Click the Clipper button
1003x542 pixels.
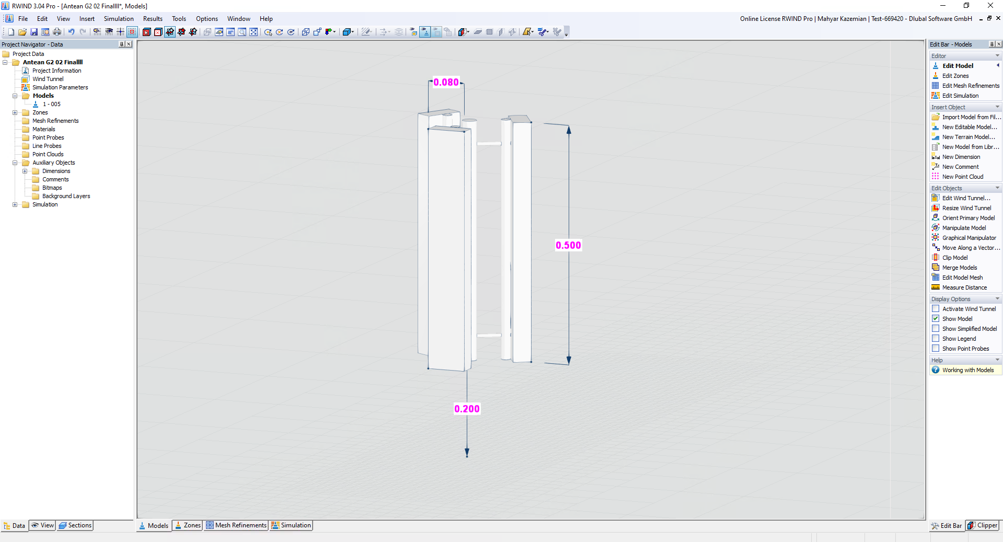tap(982, 526)
